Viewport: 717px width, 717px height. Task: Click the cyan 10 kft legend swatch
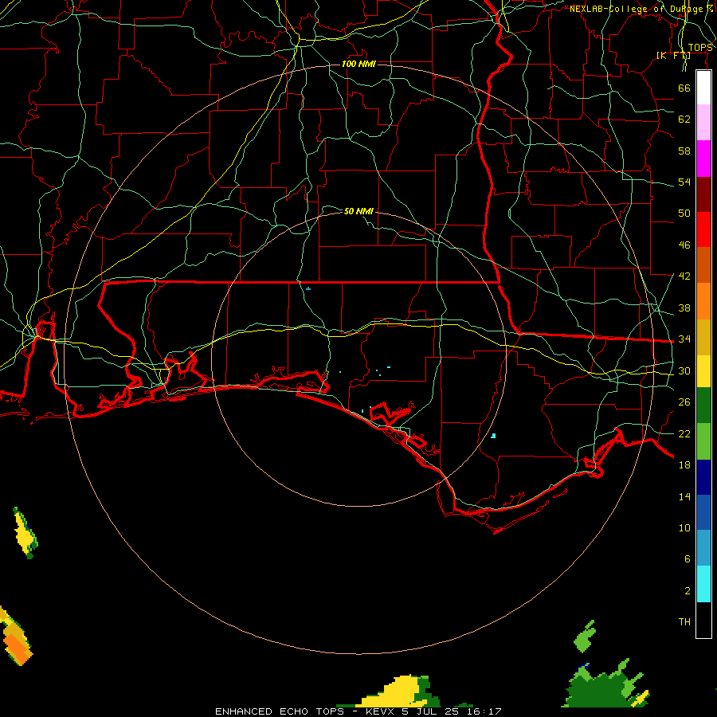click(x=703, y=584)
